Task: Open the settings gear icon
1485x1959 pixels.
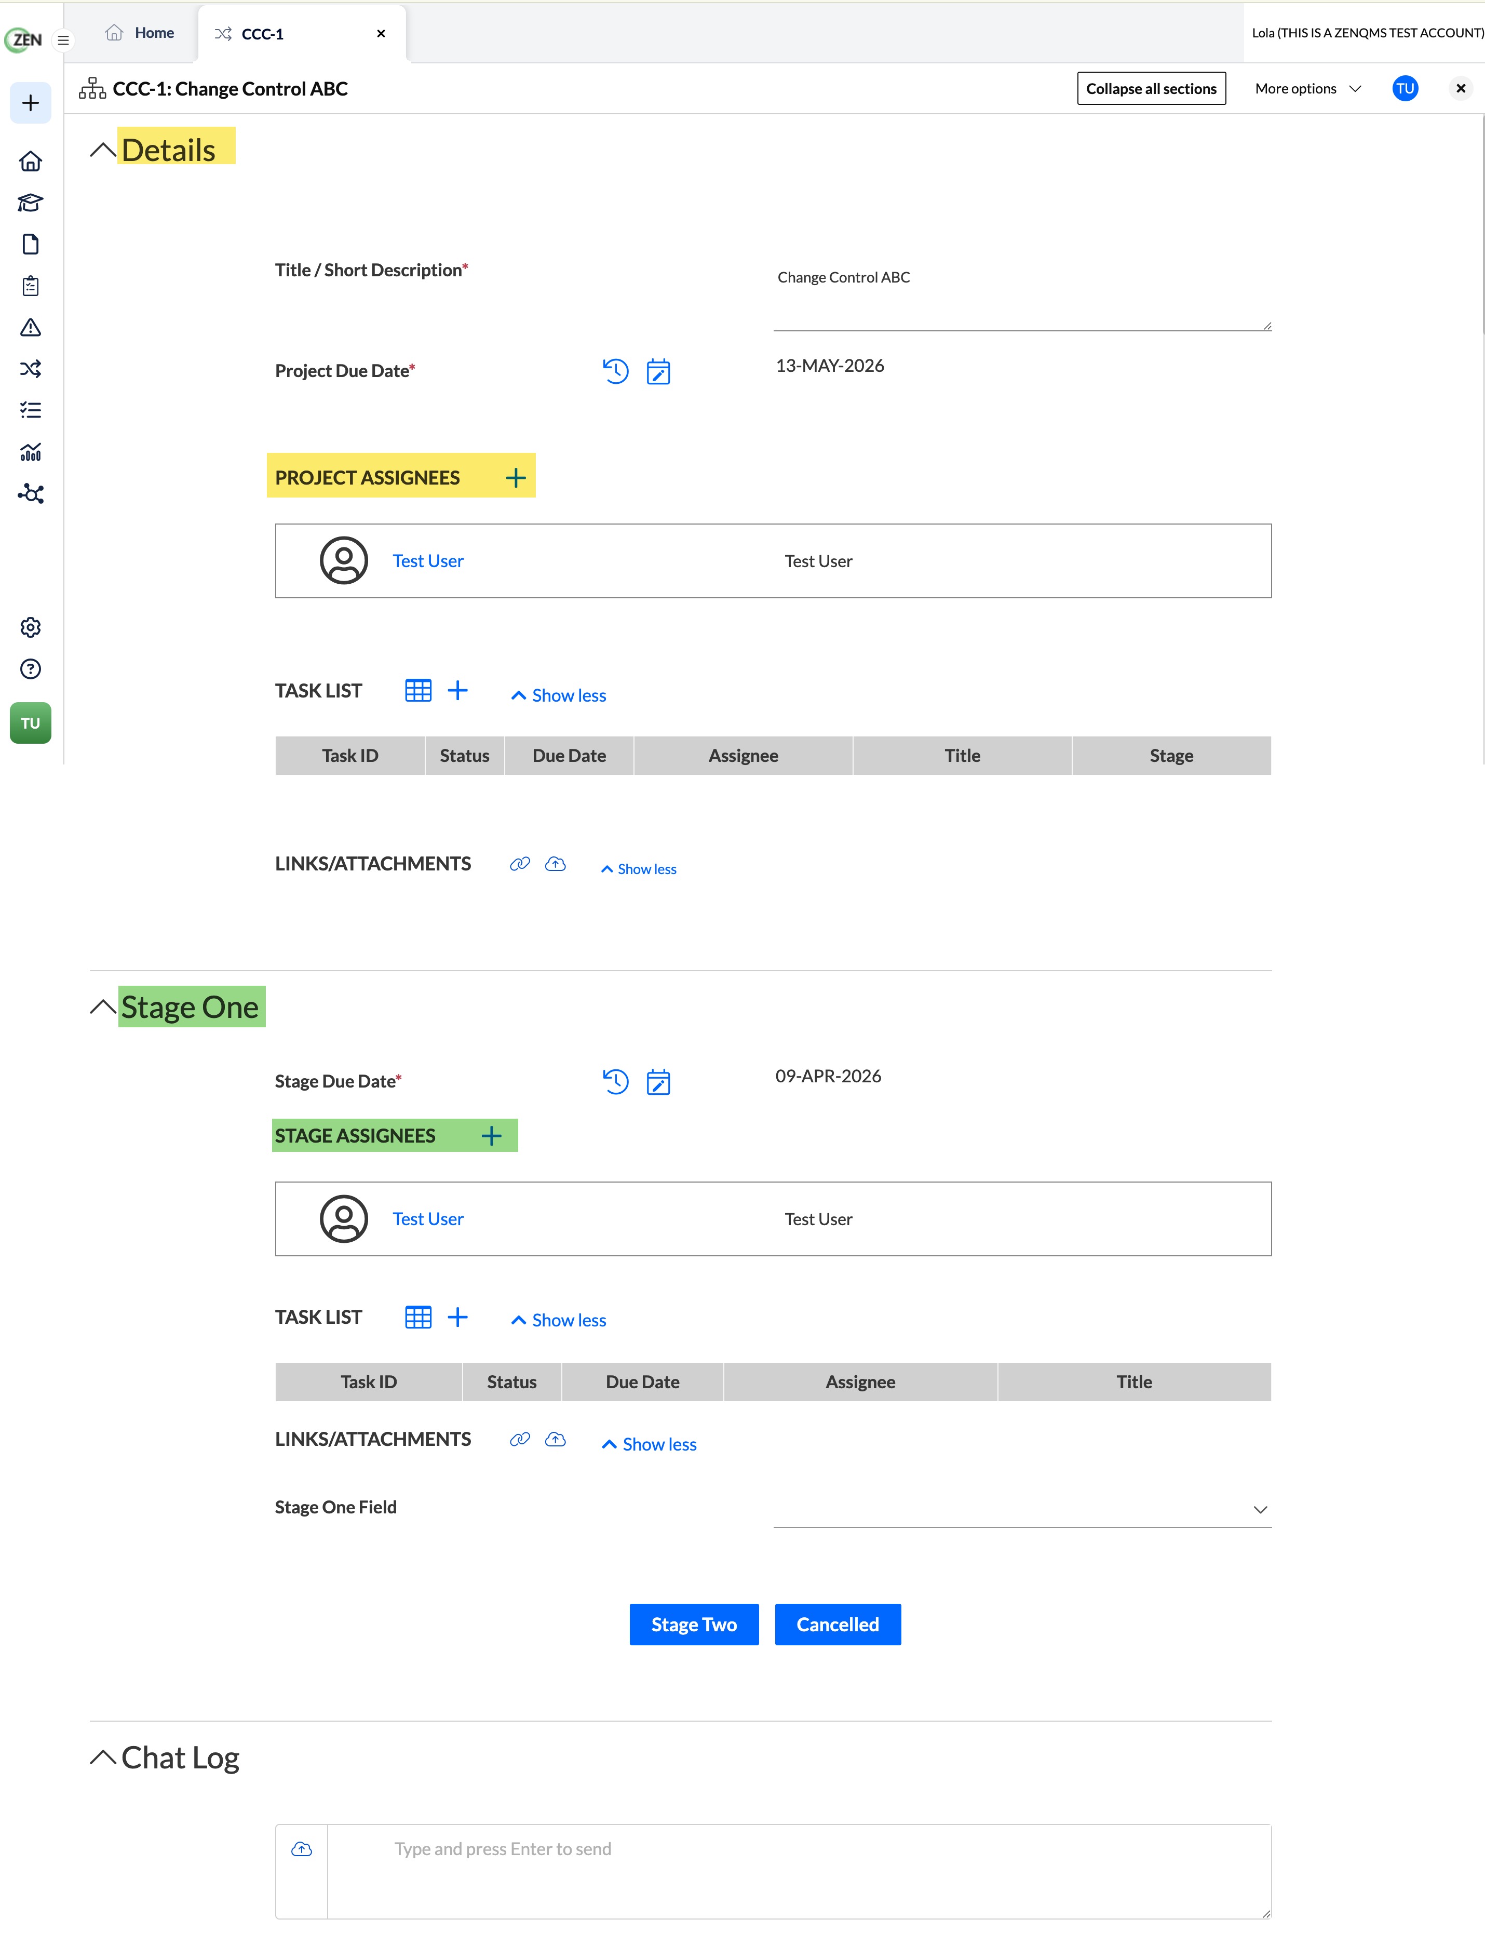Action: coord(30,627)
